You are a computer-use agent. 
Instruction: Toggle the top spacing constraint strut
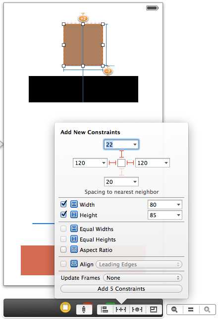(121, 154)
